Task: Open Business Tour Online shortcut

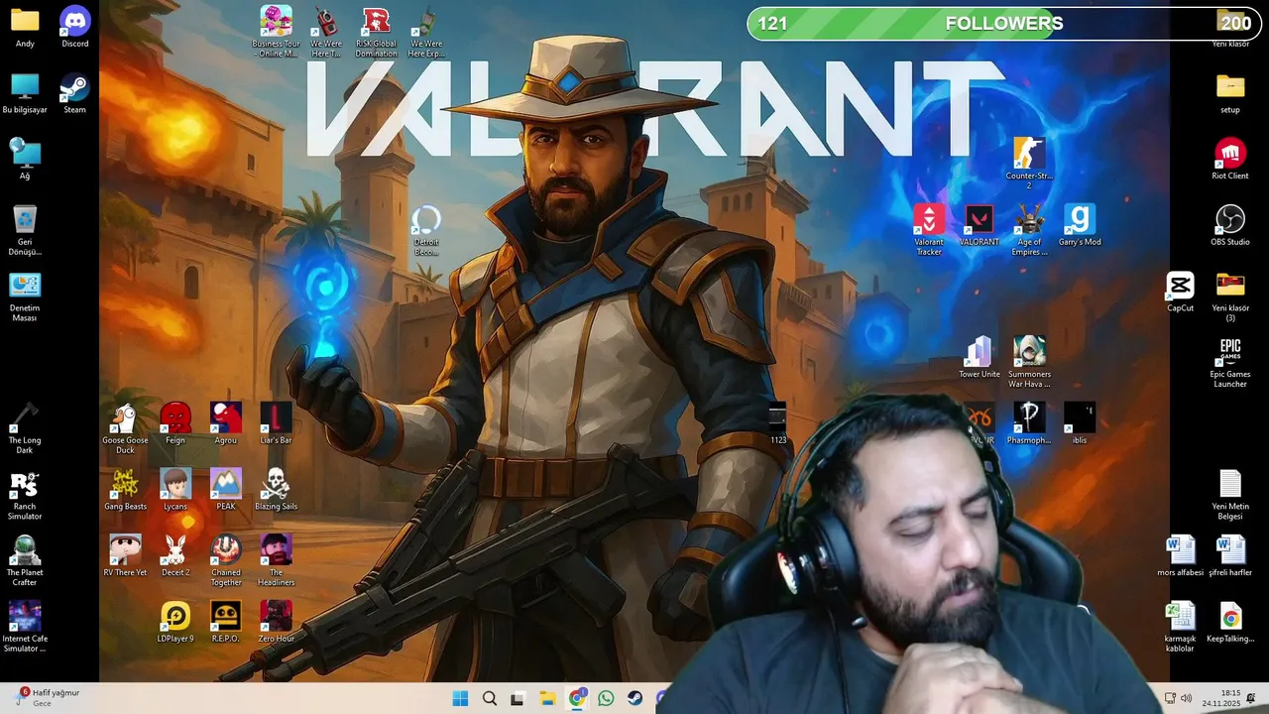Action: click(276, 32)
